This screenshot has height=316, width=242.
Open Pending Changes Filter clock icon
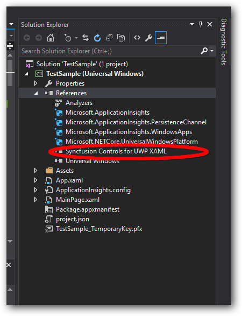click(68, 38)
